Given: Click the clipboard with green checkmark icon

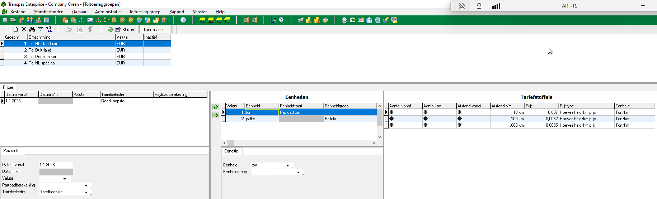Looking at the screenshot, I should [123, 20].
